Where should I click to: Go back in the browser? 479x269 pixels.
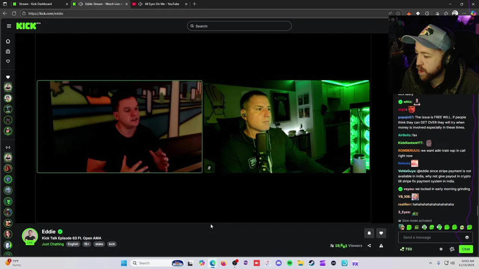click(5, 13)
